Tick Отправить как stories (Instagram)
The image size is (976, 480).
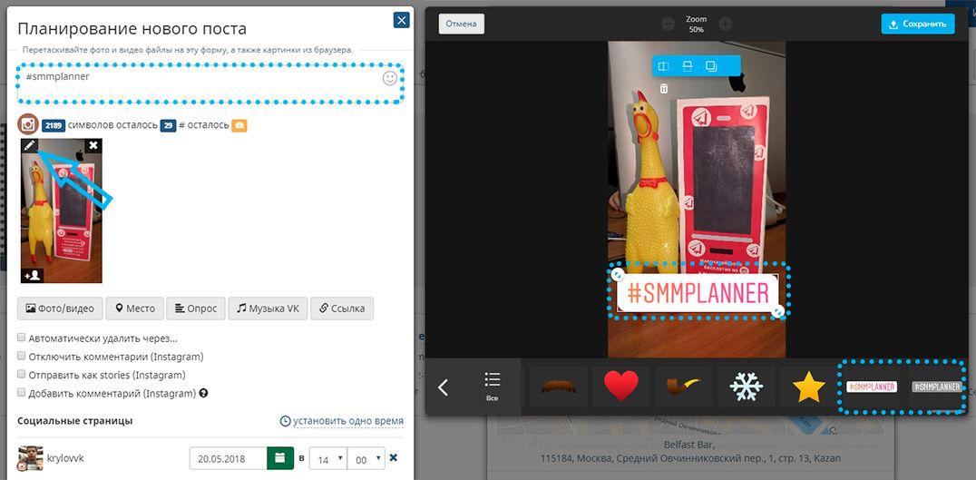click(x=22, y=374)
